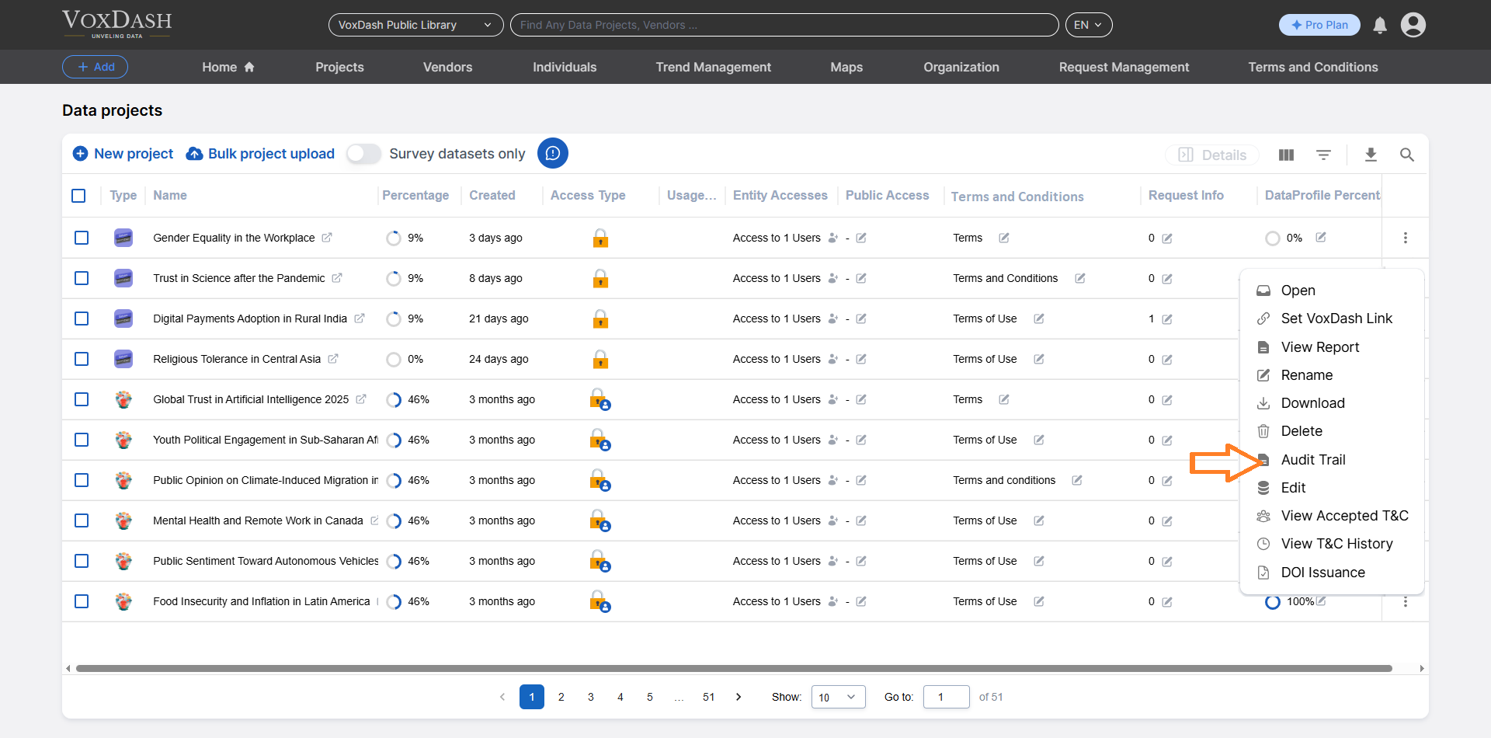1491x738 pixels.
Task: Click the download export icon above the table
Action: (x=1371, y=155)
